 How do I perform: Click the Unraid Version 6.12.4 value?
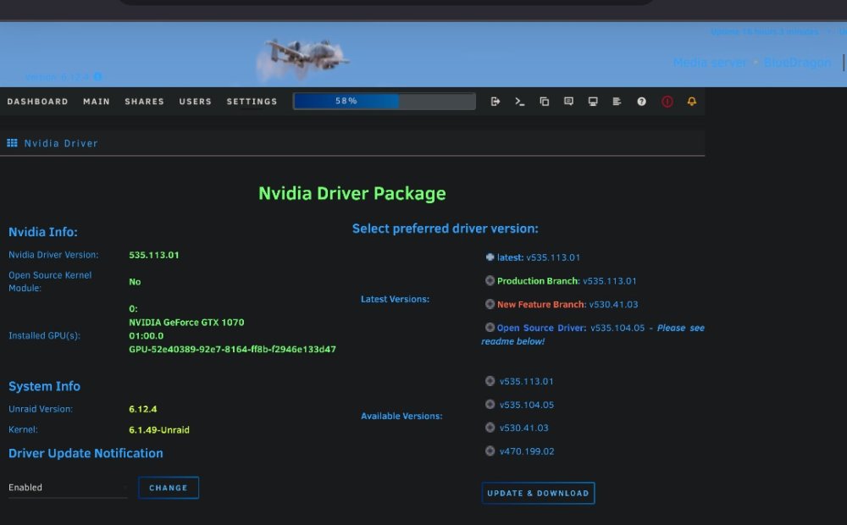142,409
